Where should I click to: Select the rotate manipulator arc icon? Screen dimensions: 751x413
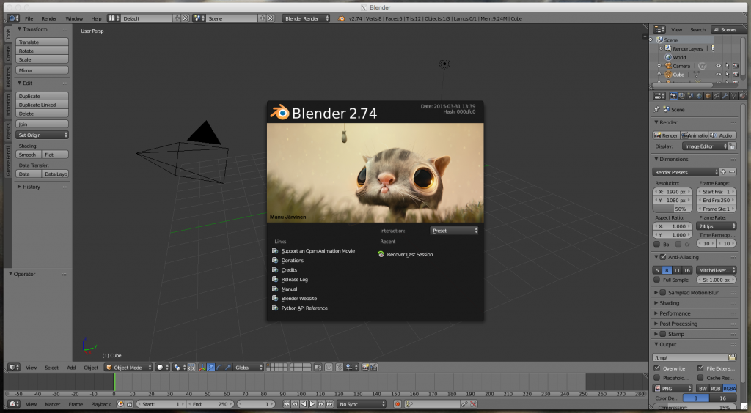click(x=219, y=367)
